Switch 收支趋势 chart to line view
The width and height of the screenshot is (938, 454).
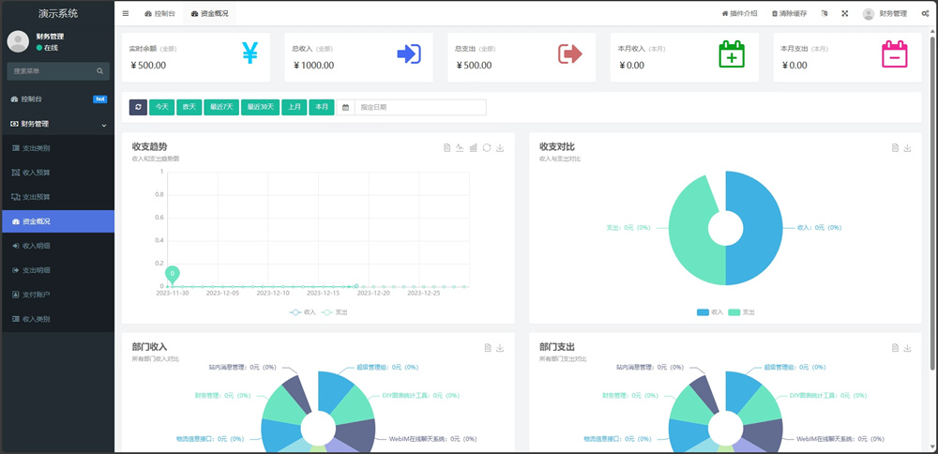coord(460,148)
